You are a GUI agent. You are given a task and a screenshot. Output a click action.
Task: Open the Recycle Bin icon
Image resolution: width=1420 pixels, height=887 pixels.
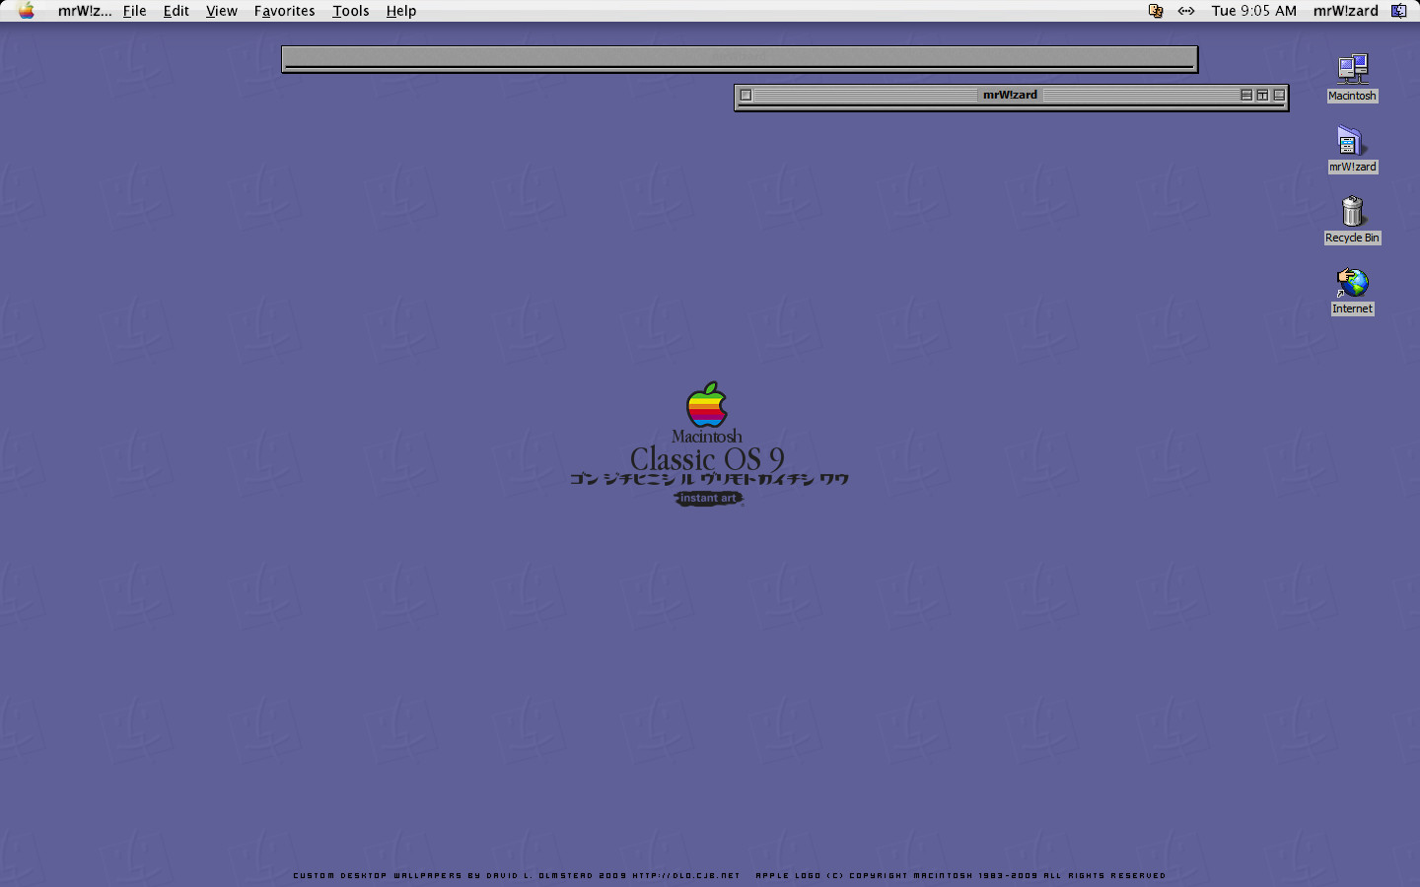1352,212
